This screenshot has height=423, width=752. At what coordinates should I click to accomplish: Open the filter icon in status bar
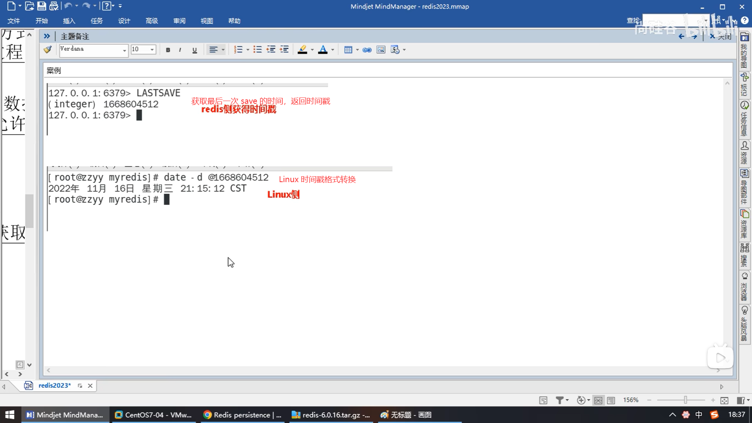tap(560, 400)
